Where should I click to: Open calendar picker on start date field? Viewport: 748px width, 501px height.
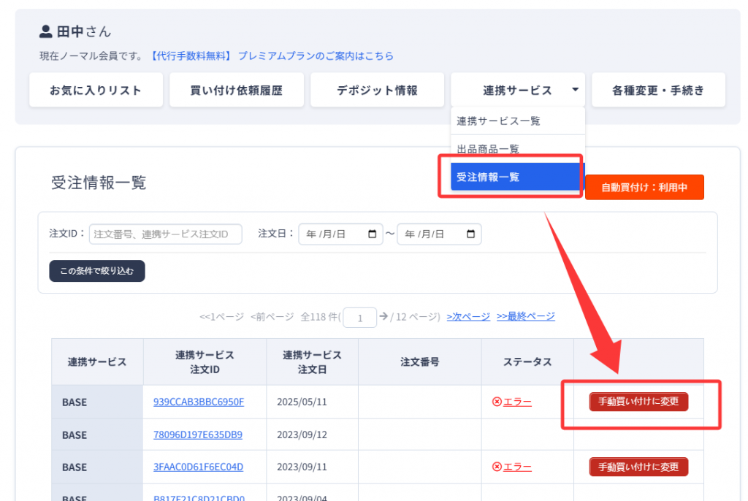coord(373,234)
